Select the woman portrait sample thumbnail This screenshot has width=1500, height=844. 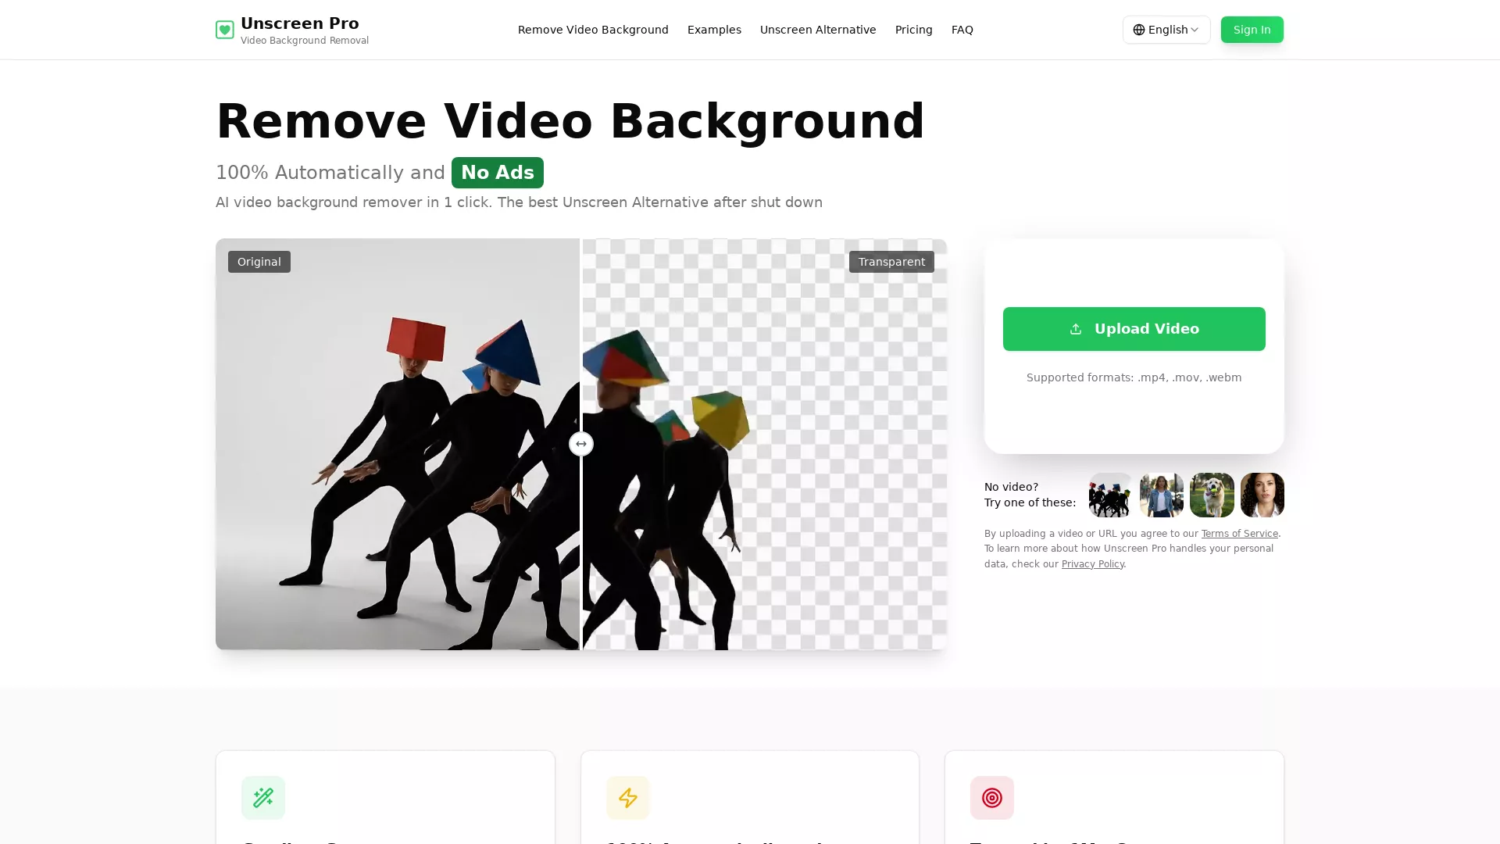(1262, 495)
